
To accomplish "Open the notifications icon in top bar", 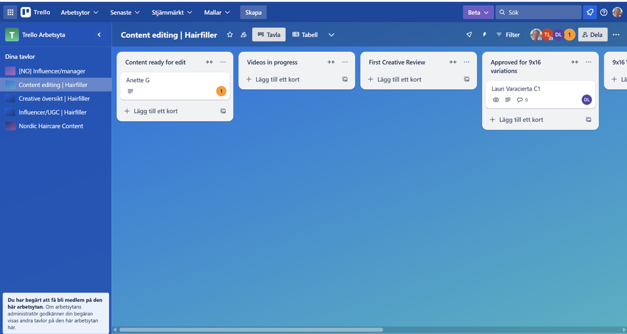I will pos(590,13).
